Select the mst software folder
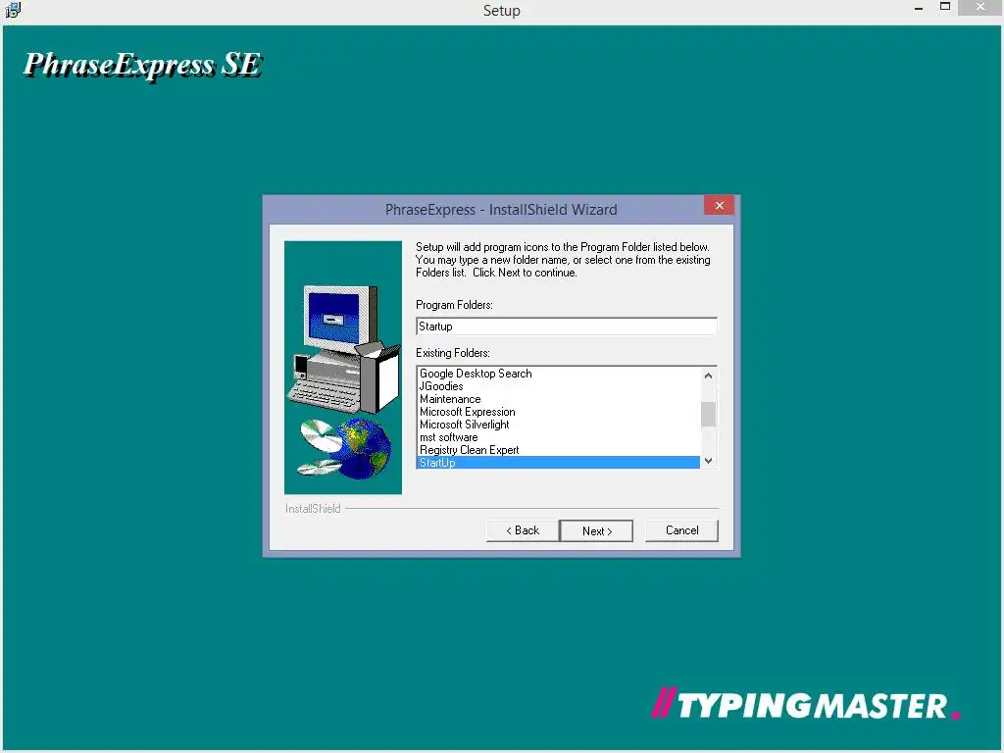 pyautogui.click(x=558, y=437)
